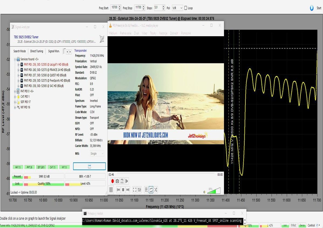Stop playback in VLC player
The height and width of the screenshot is (228, 323).
pos(123,190)
